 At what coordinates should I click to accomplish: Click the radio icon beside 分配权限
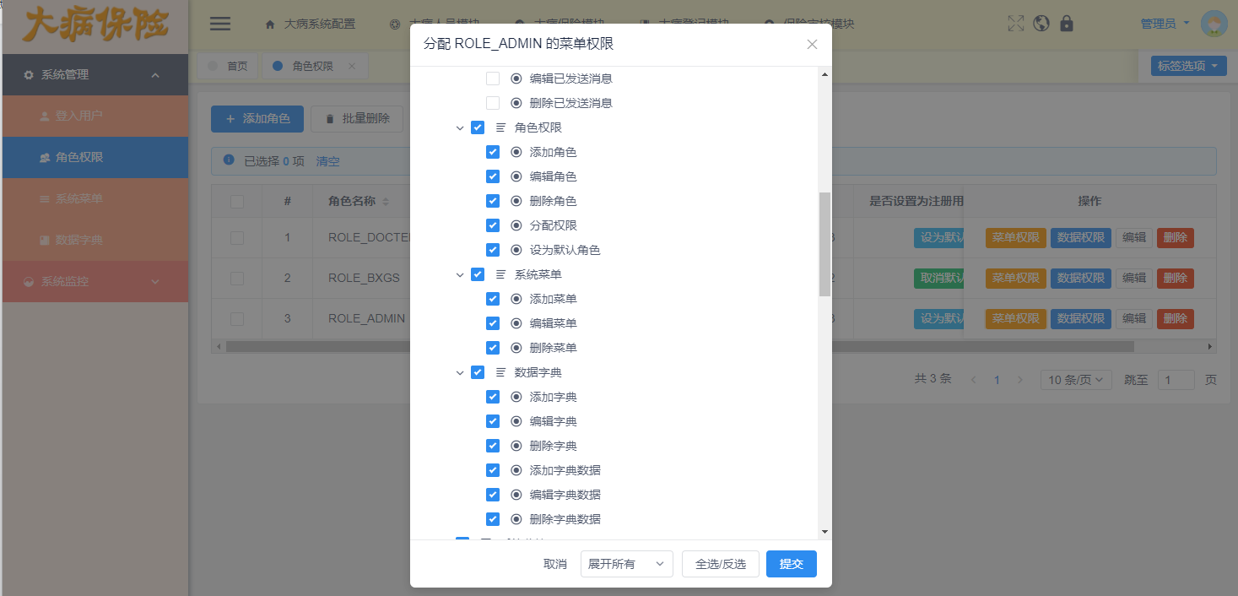point(516,225)
